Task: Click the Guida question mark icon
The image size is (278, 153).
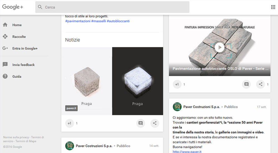Action: pyautogui.click(x=5, y=76)
